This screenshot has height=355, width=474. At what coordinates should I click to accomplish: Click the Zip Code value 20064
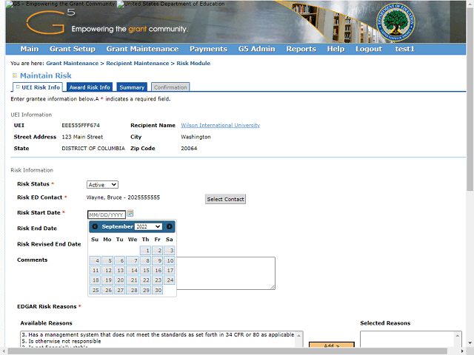point(189,148)
